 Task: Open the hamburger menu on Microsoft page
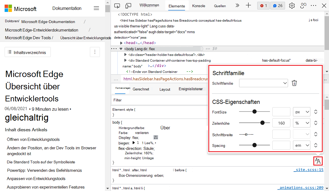pyautogui.click(x=96, y=8)
